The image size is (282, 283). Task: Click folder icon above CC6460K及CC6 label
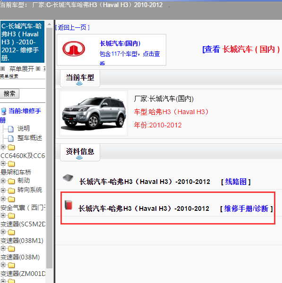pos(11,147)
